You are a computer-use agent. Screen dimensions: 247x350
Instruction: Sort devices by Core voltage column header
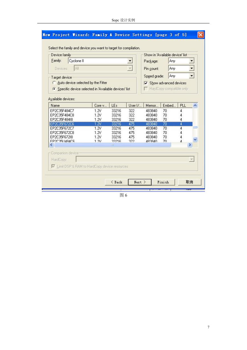tap(101, 105)
